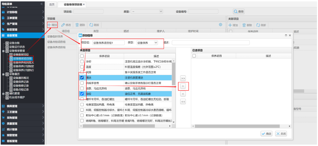Close the 设备维保项目组 tab with its x
Image resolution: width=318 pixels, height=146 pixels.
tap(84, 4)
